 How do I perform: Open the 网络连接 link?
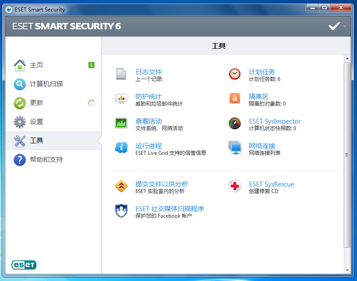tap(262, 146)
